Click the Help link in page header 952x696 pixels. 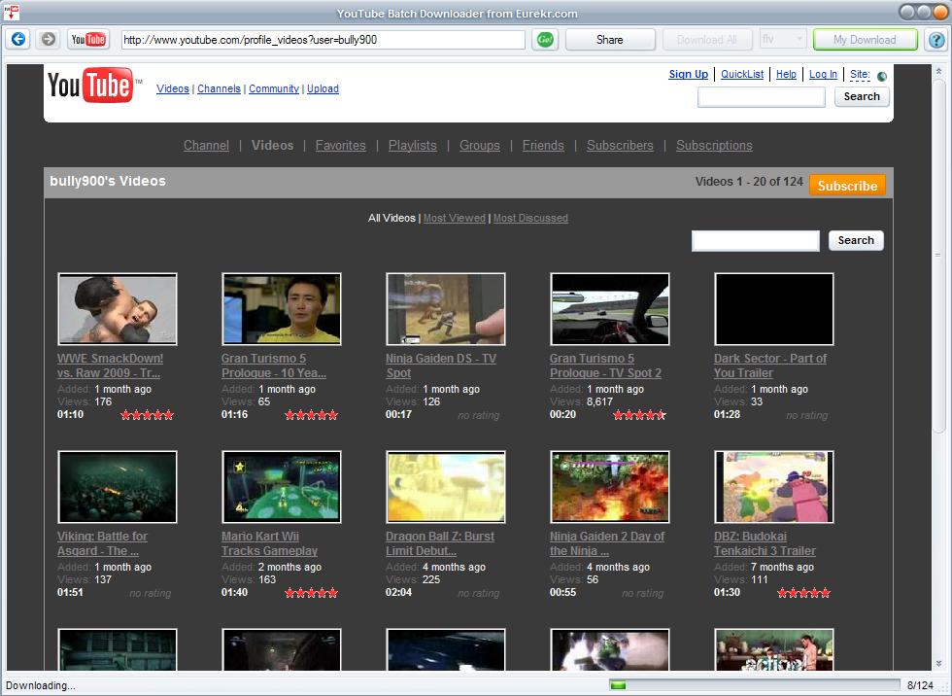(x=786, y=74)
